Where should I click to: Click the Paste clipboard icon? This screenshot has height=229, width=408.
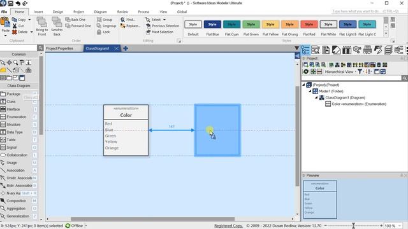5,22
